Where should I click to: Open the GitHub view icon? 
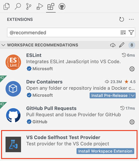(62, 7)
